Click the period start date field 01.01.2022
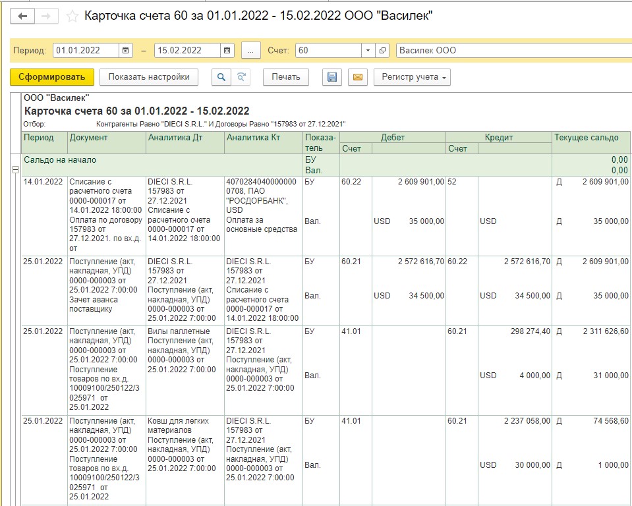The height and width of the screenshot is (506, 632). 86,51
